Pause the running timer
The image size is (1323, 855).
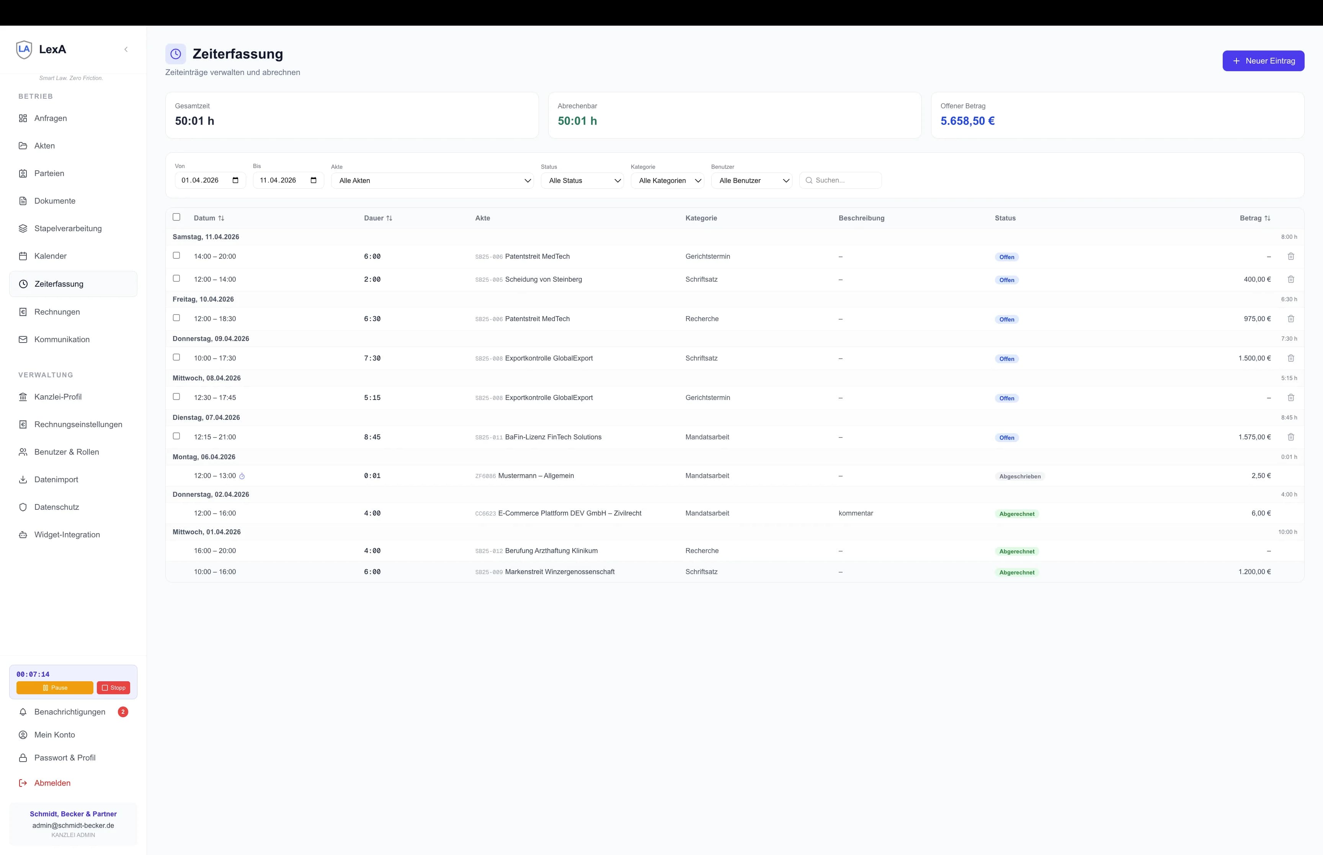(x=55, y=687)
